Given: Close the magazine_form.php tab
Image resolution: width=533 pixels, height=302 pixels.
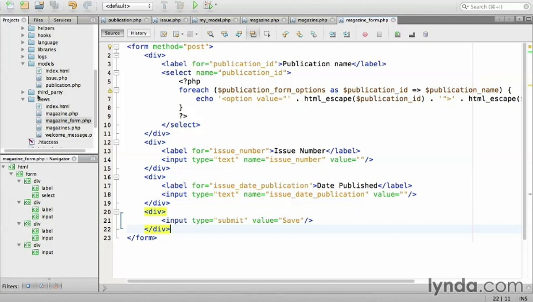Looking at the screenshot, I should point(393,20).
